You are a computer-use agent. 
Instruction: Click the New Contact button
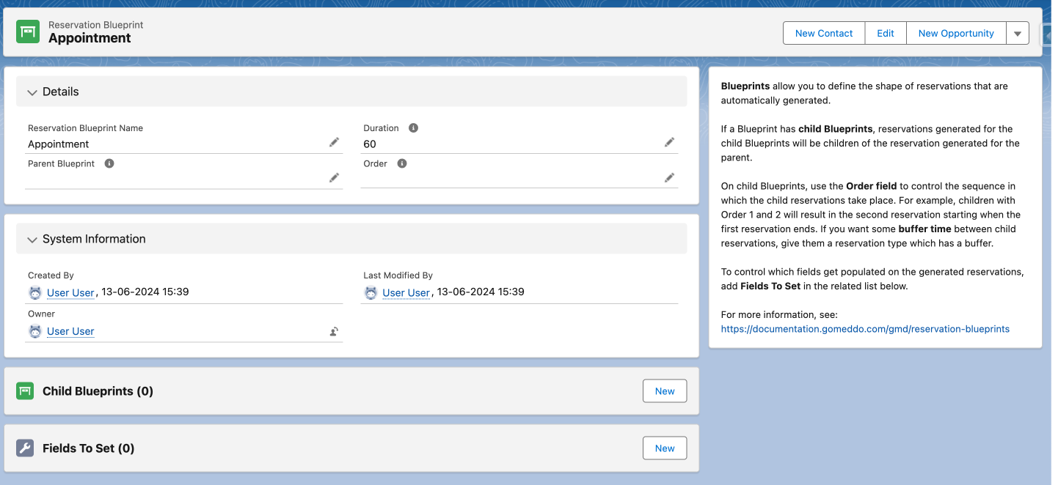[x=823, y=34]
